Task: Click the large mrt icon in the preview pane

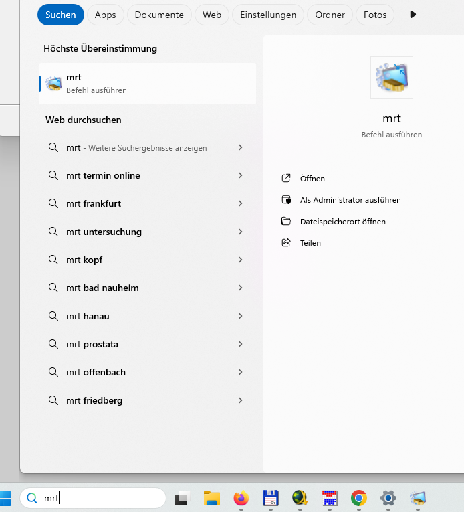Action: [x=392, y=78]
